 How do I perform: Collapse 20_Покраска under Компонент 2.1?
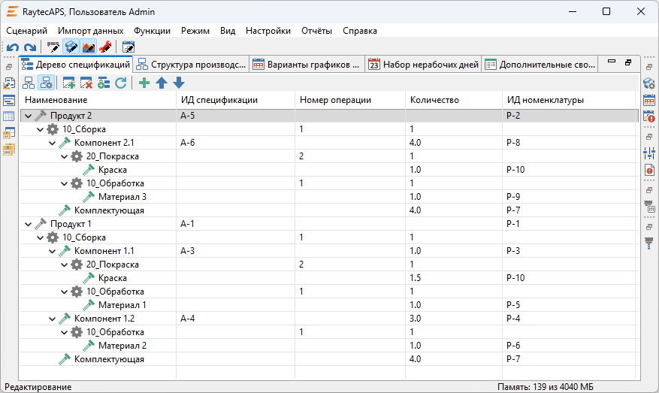[65, 156]
